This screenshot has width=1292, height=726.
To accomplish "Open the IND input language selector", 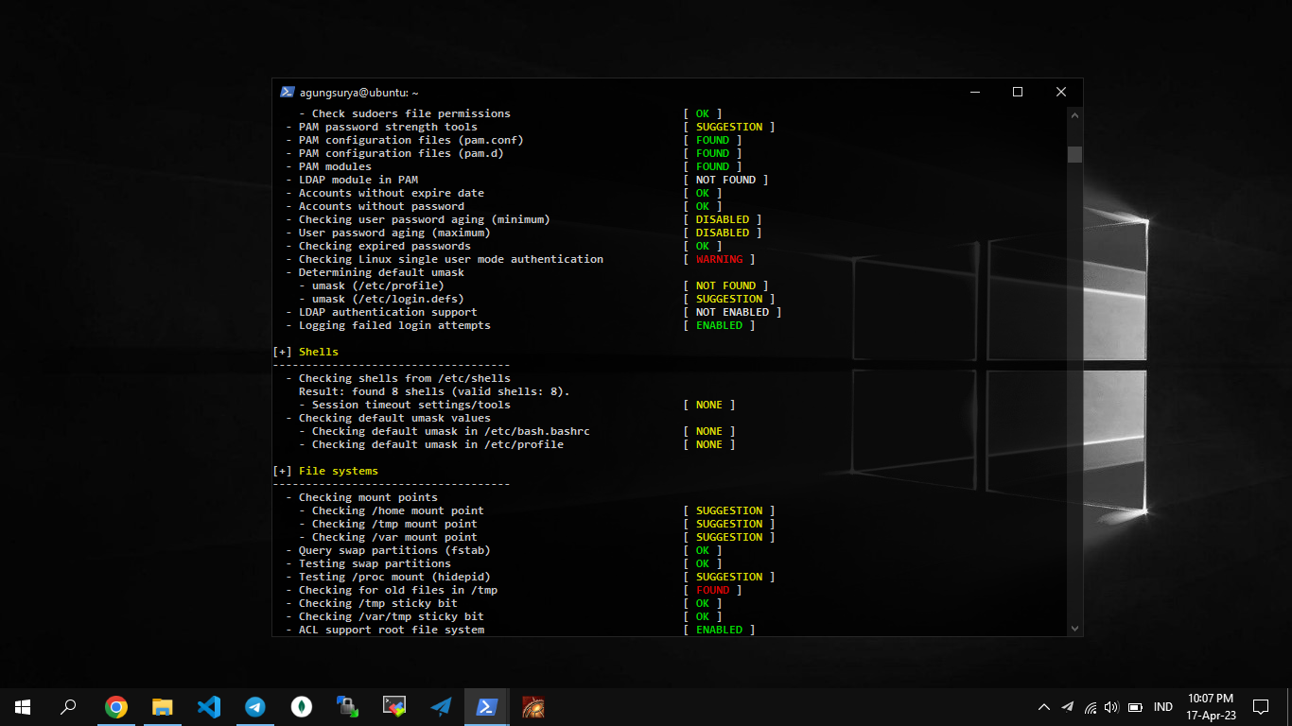I will [1163, 707].
